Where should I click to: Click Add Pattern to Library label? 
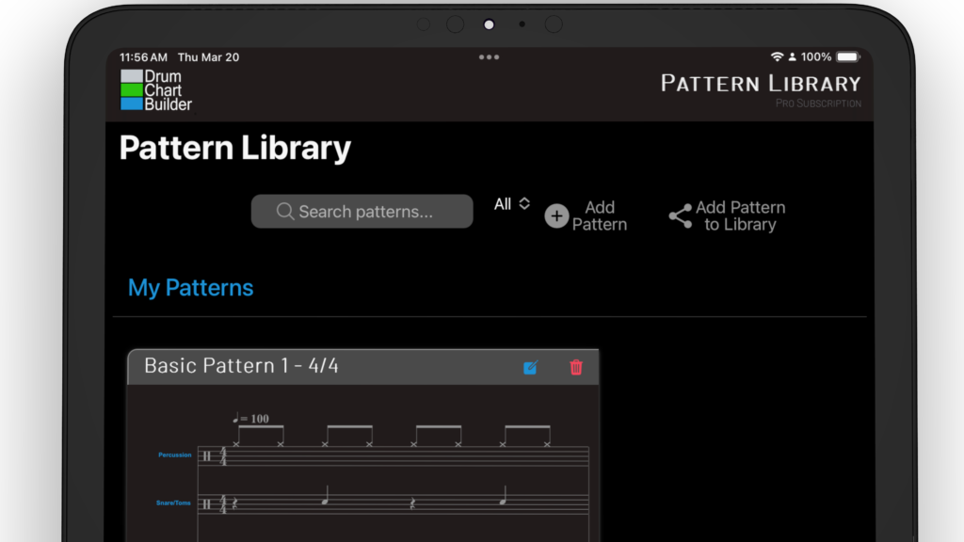(740, 216)
